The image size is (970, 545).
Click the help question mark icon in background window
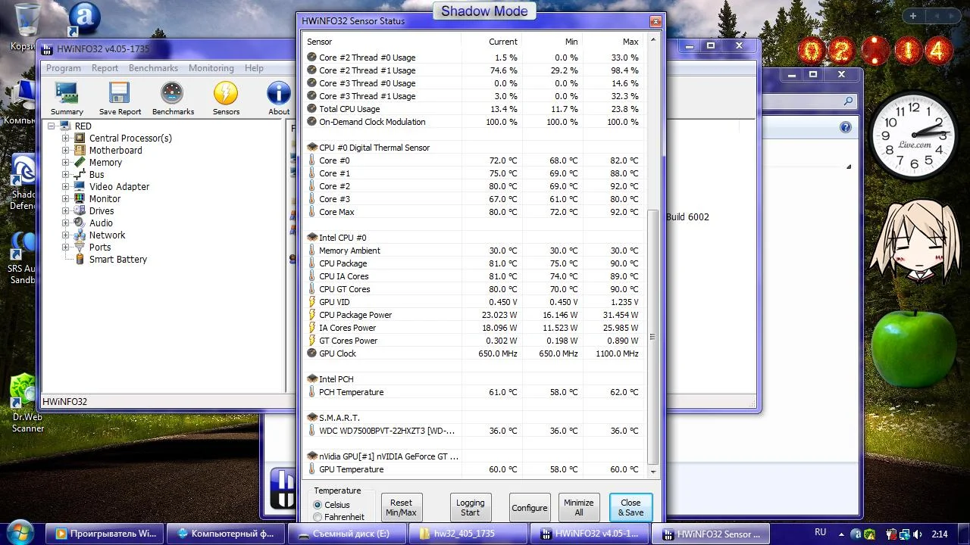click(x=846, y=127)
